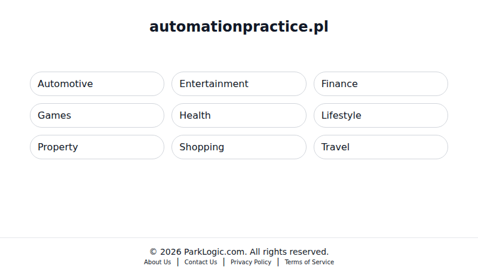Click the ParkLogic.com name in the copyright
Viewport: 478px width, 275px height.
pyautogui.click(x=215, y=252)
